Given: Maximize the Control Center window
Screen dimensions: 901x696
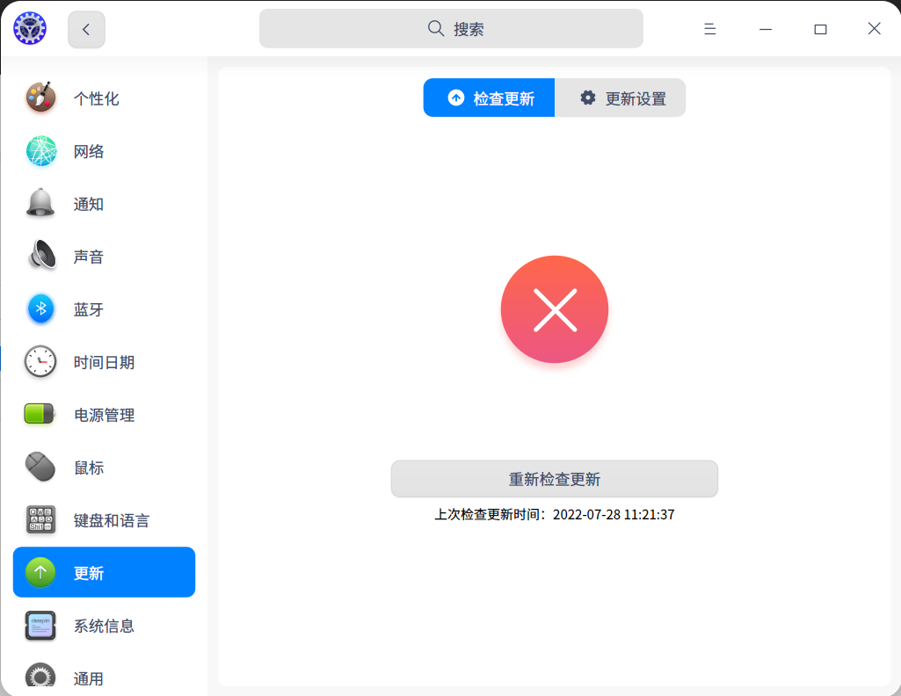Looking at the screenshot, I should 820,29.
